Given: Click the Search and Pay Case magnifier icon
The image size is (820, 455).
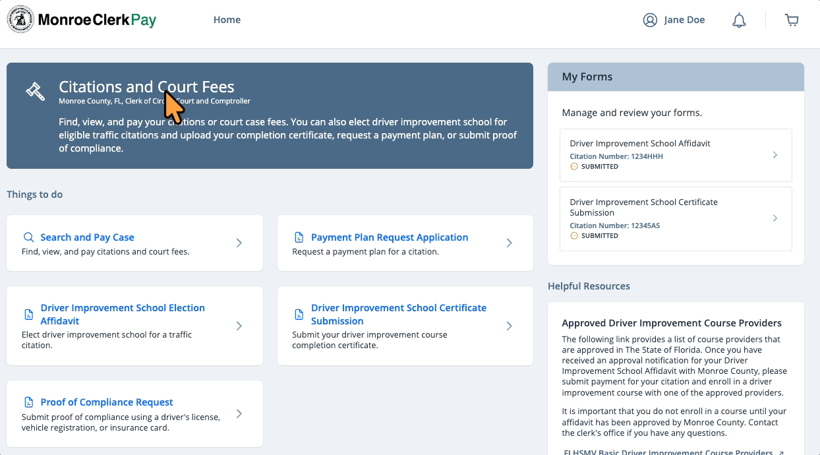Looking at the screenshot, I should click(x=28, y=237).
